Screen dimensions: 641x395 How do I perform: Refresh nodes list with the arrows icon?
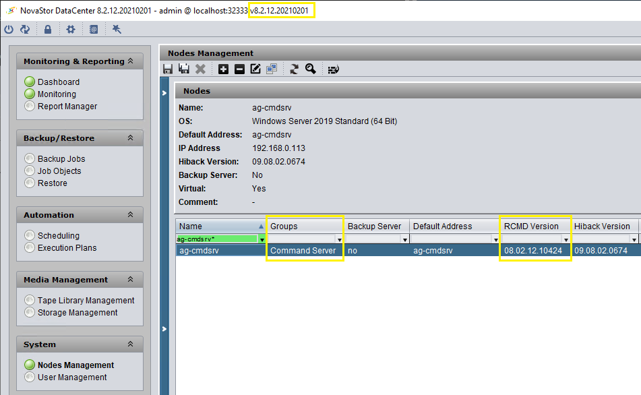click(x=294, y=69)
